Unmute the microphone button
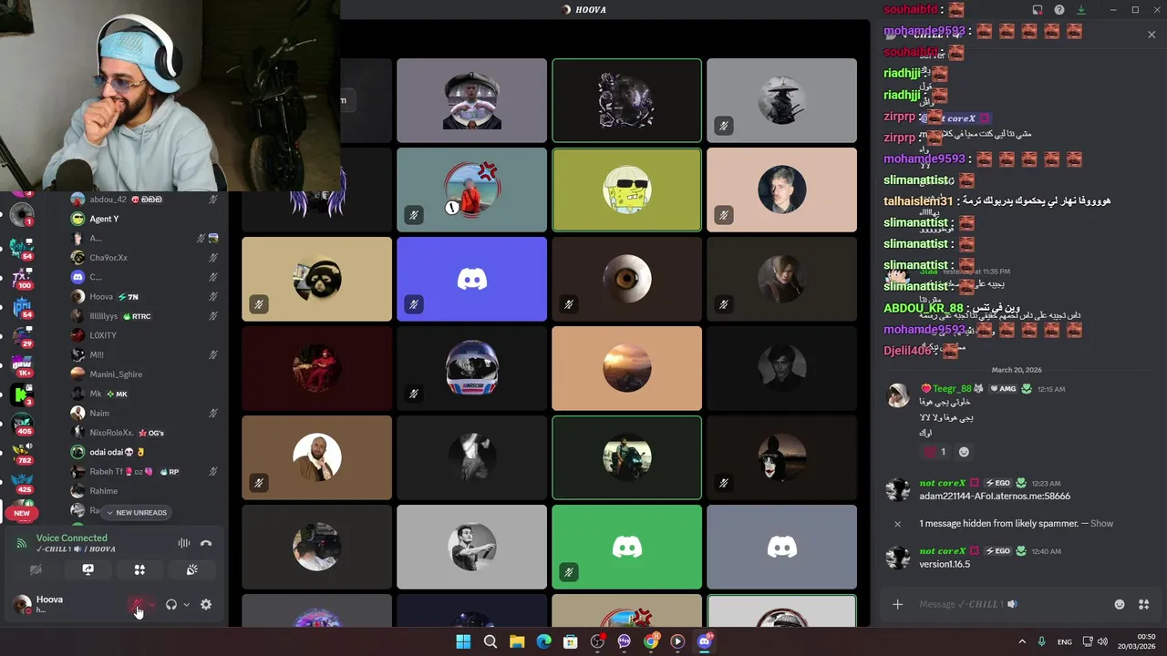This screenshot has width=1167, height=656. [136, 604]
